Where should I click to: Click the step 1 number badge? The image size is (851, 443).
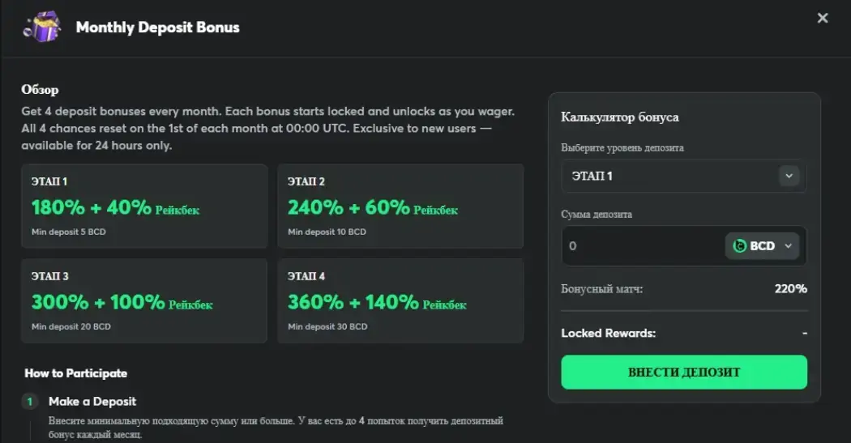[x=30, y=402]
